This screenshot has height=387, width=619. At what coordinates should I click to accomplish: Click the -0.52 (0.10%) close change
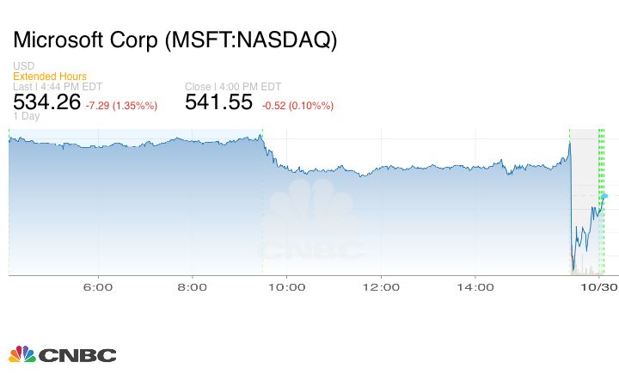pos(297,105)
